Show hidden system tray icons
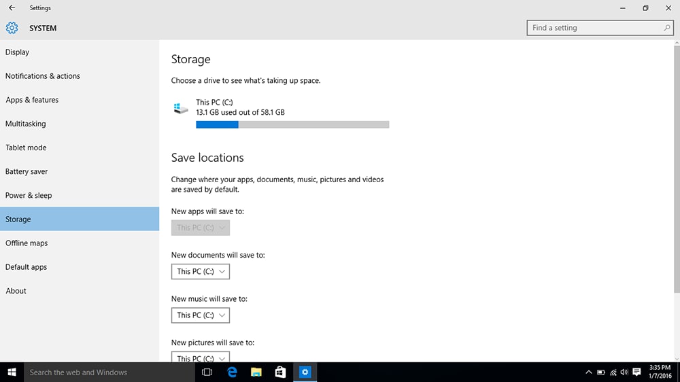The height and width of the screenshot is (382, 680). 588,372
